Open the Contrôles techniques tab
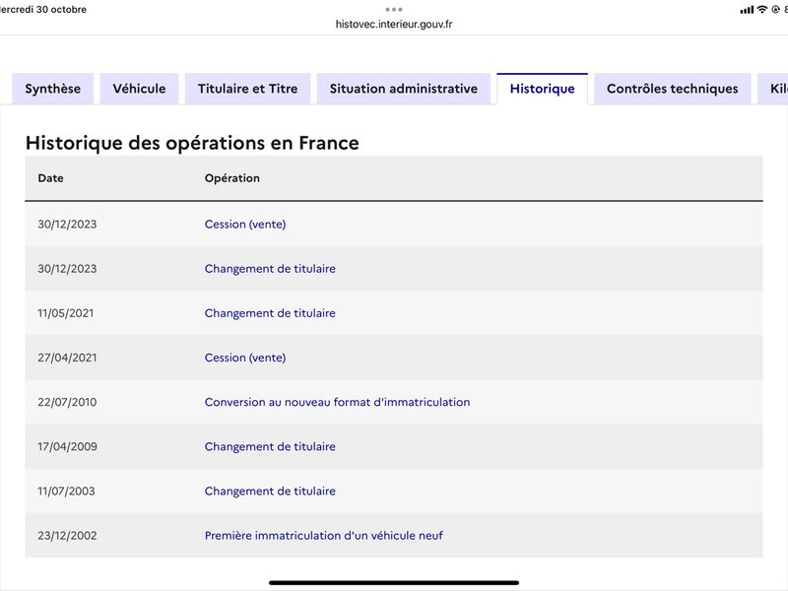This screenshot has height=591, width=788. point(673,89)
